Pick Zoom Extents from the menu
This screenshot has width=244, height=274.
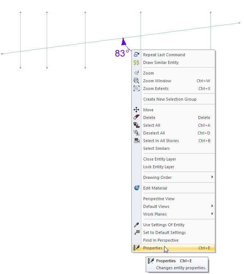pos(173,89)
